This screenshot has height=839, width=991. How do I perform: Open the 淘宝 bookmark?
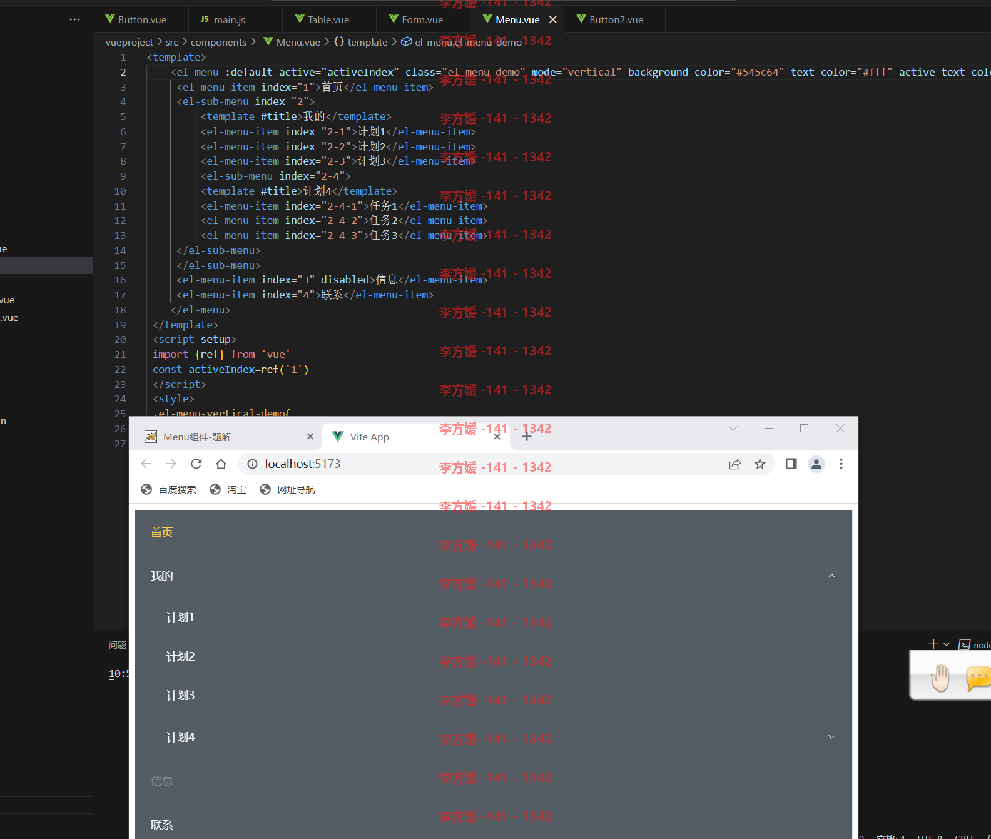click(x=228, y=489)
